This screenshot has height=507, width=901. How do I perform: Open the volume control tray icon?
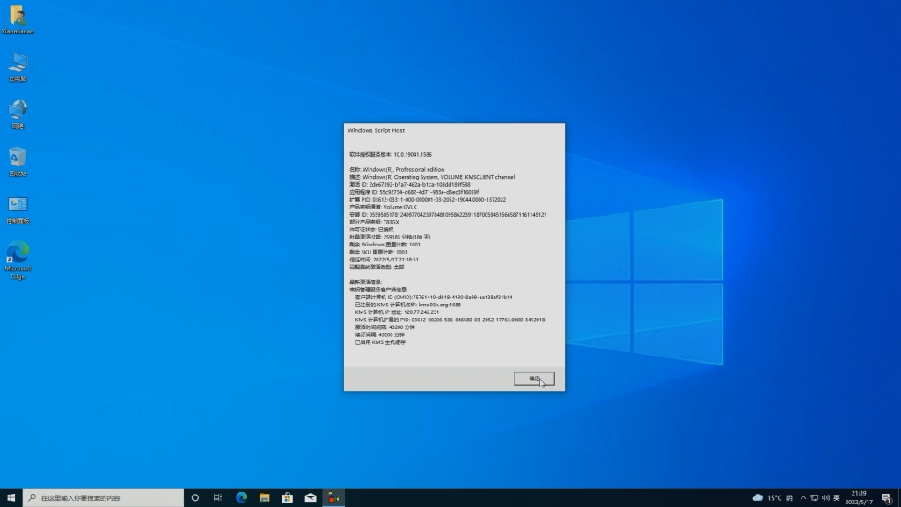pos(825,498)
